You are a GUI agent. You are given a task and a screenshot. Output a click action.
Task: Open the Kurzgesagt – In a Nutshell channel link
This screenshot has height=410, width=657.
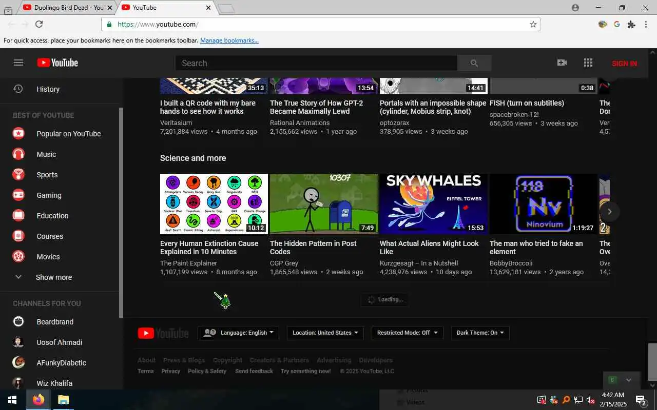(419, 263)
